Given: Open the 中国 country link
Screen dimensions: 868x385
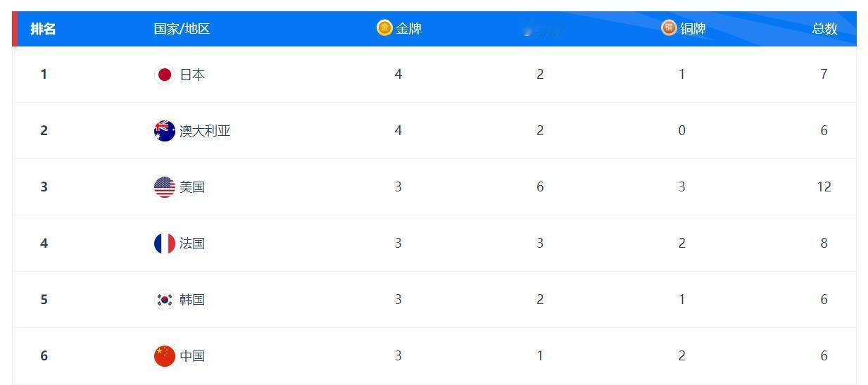Looking at the screenshot, I should 192,356.
